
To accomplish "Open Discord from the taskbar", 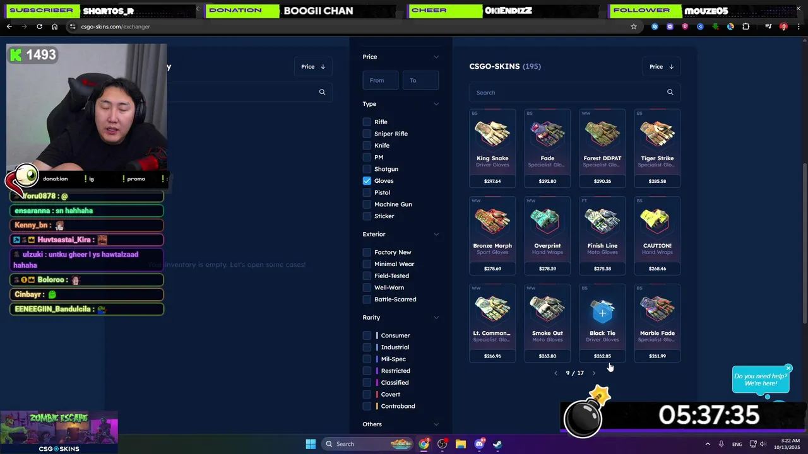I will coord(479,444).
